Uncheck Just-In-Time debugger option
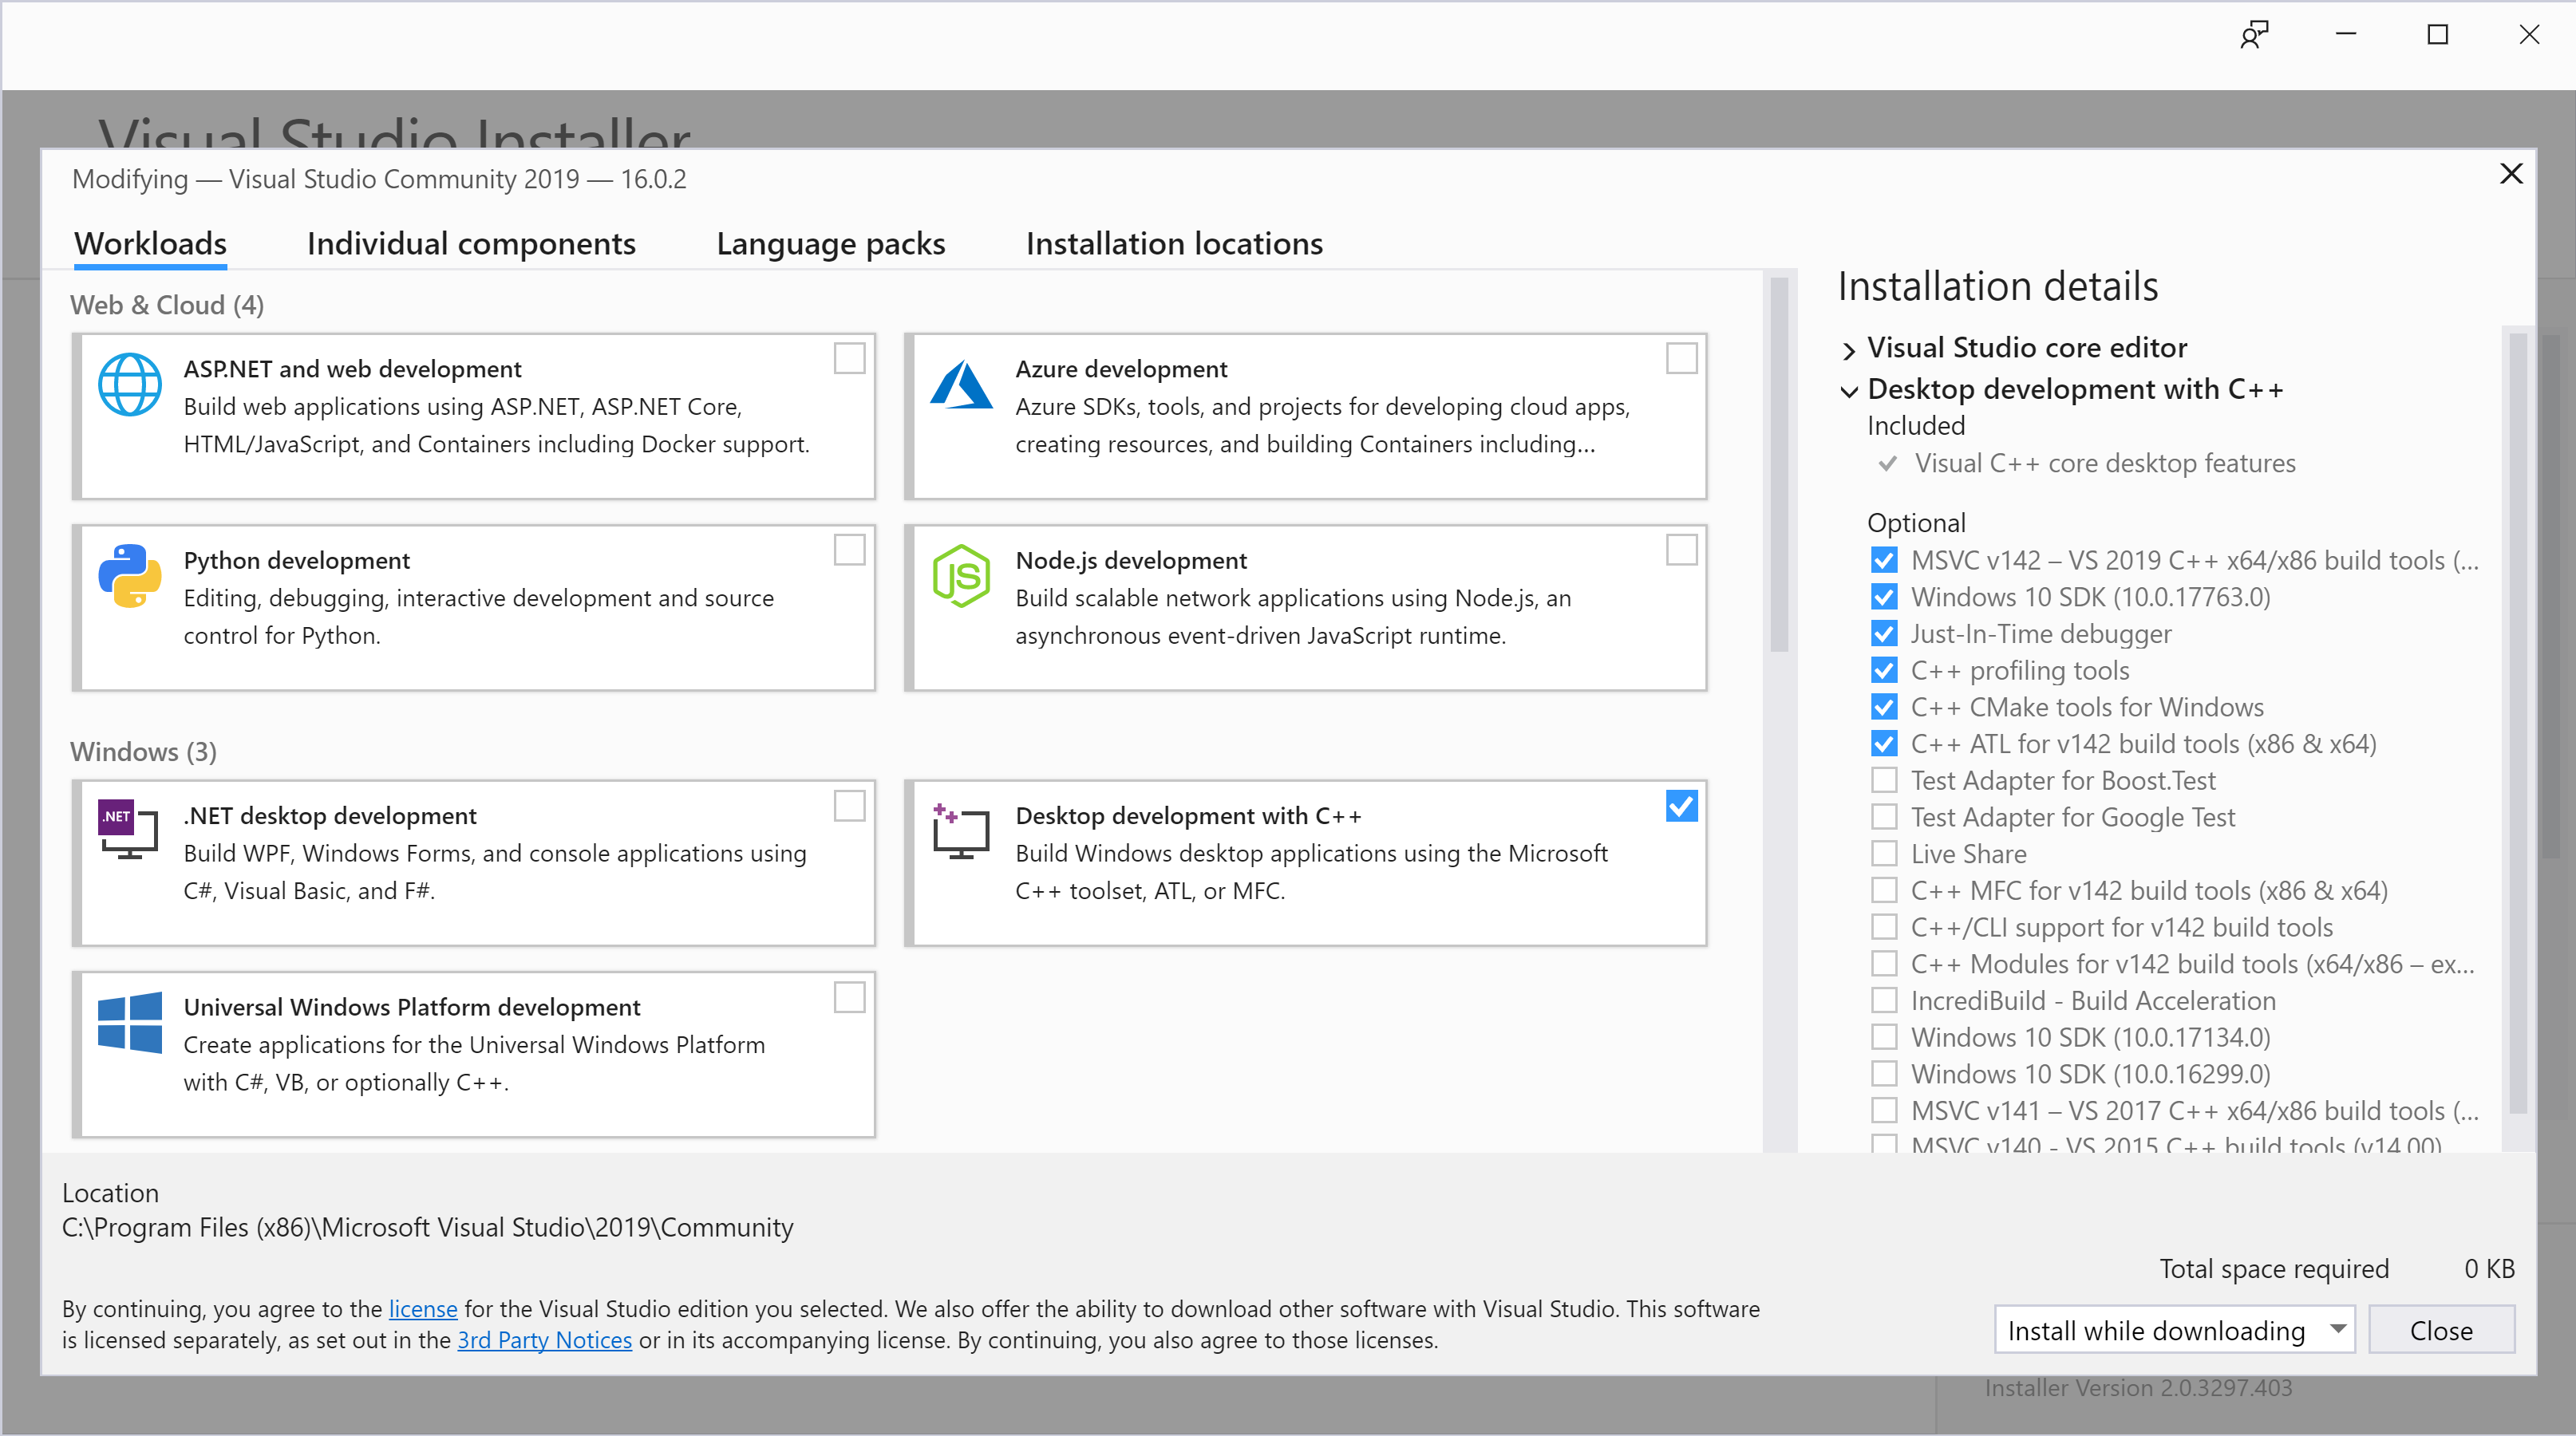The width and height of the screenshot is (2576, 1436). click(x=1884, y=634)
